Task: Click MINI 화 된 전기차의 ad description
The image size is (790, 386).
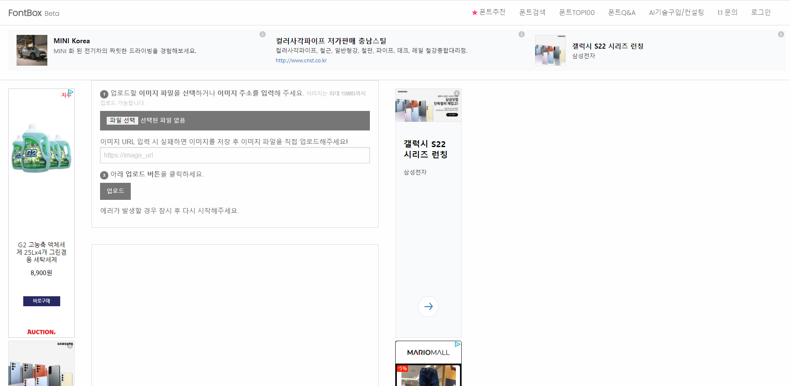Action: 125,51
